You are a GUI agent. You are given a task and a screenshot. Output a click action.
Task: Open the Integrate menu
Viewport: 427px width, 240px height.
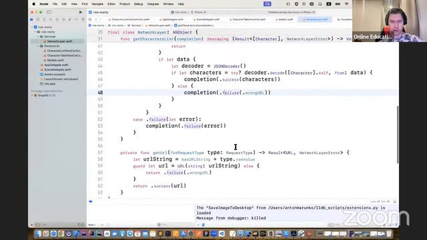[153, 4]
